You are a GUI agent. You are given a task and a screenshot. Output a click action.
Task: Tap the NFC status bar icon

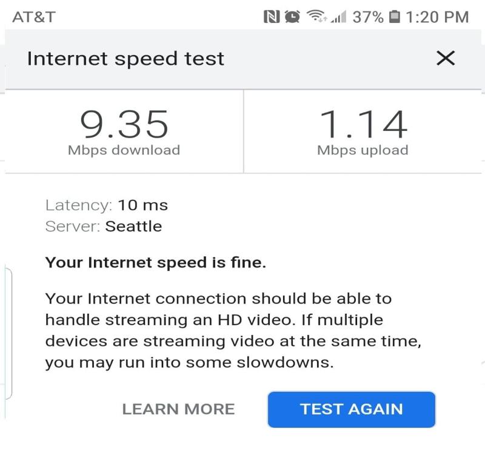point(271,17)
